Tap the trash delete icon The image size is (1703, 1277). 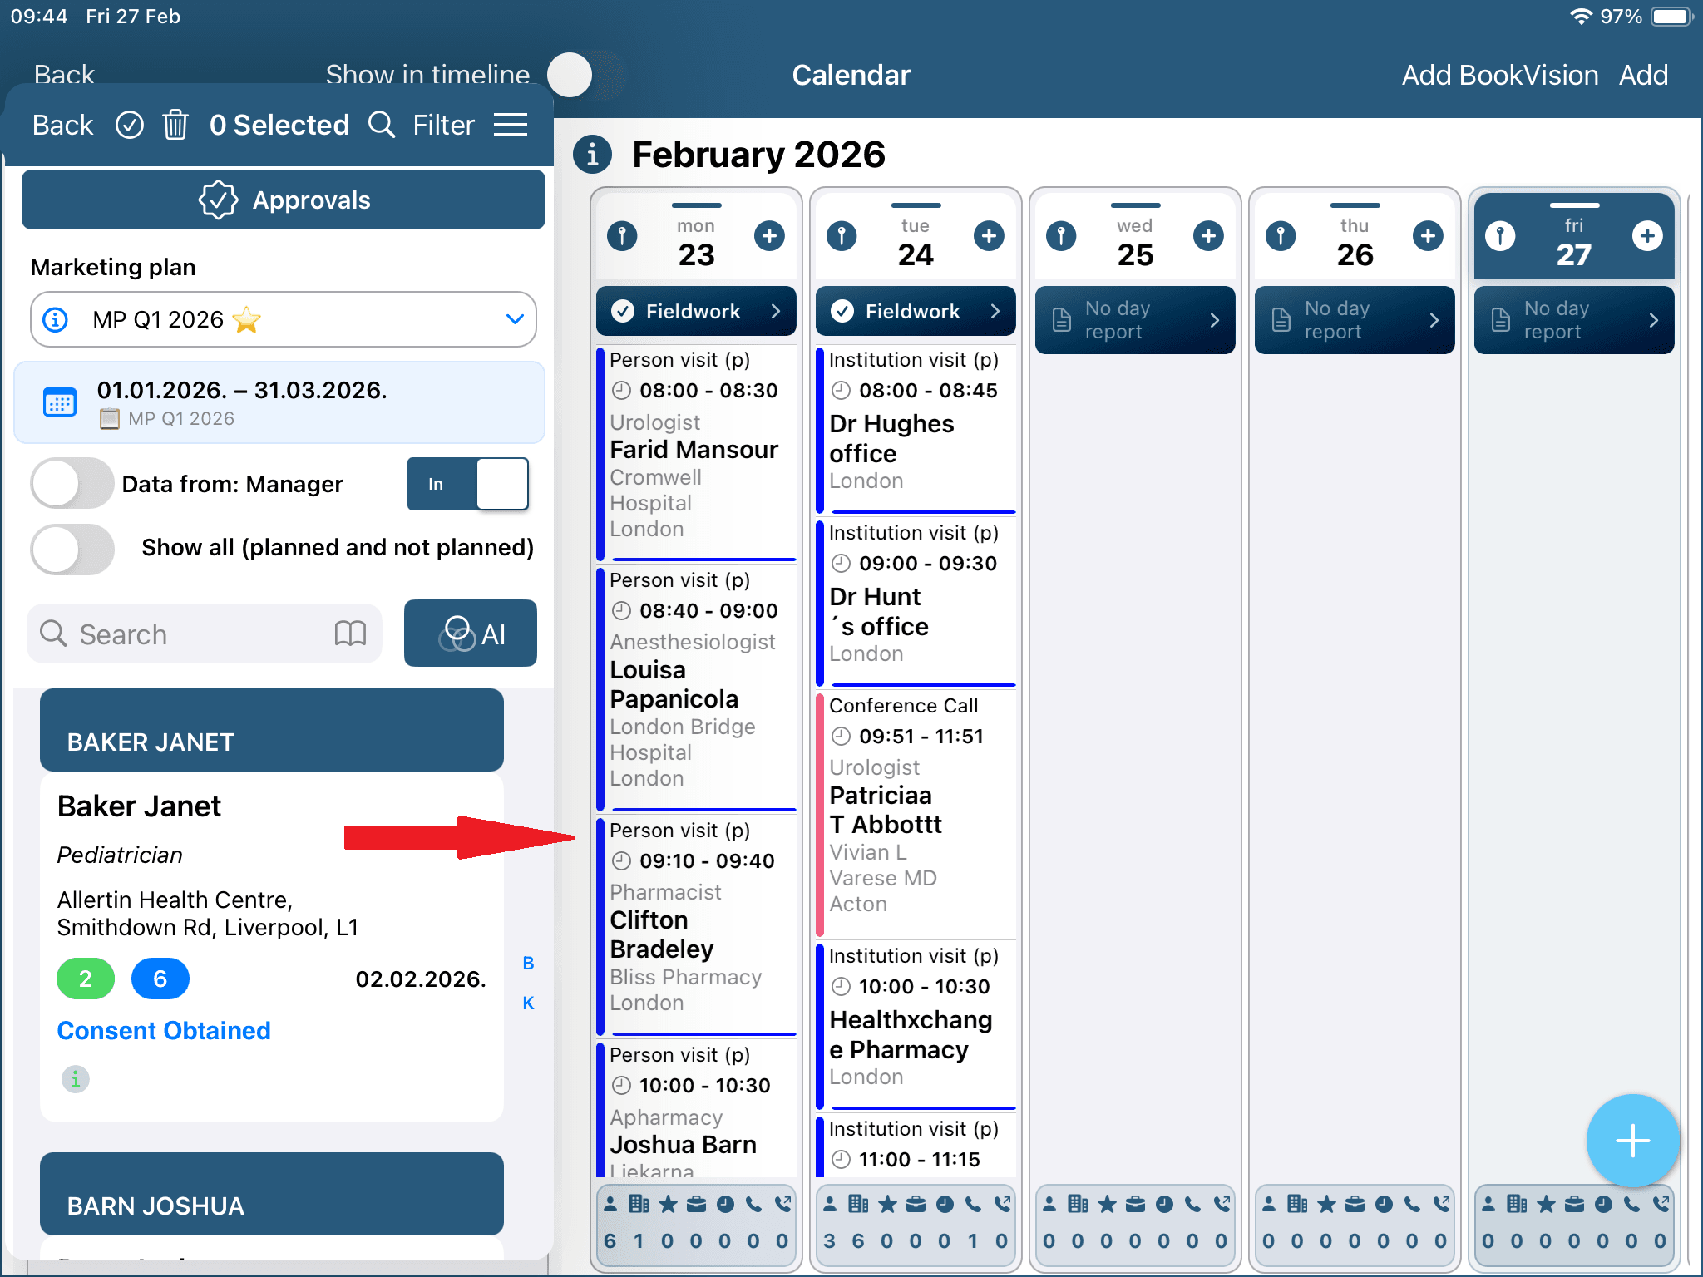175,125
